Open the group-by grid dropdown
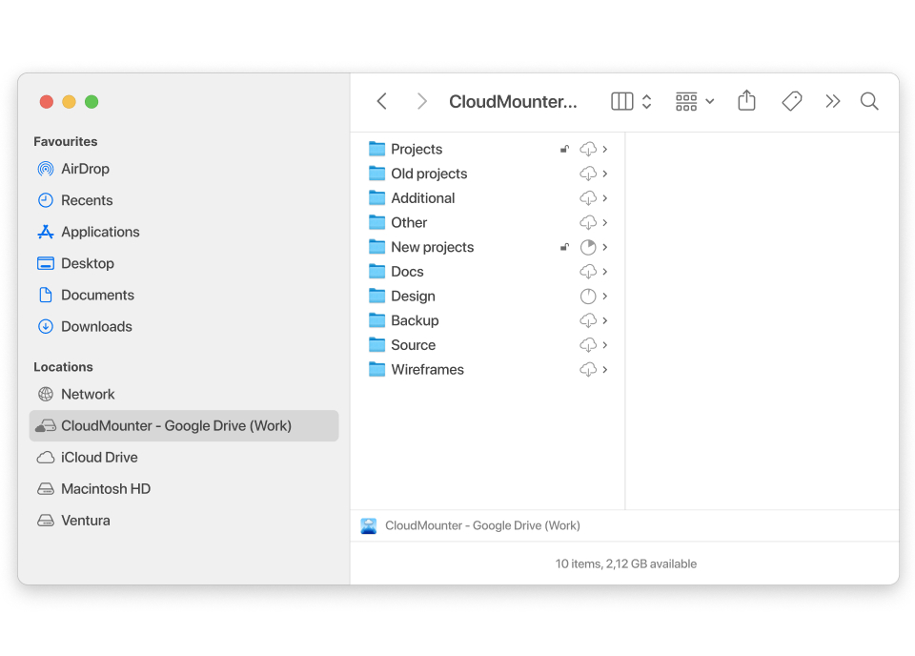This screenshot has width=915, height=656. click(x=694, y=101)
